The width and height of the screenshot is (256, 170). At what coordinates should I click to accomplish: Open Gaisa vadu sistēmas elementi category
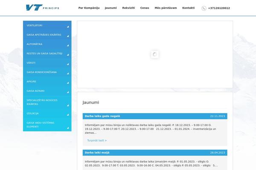tap(41, 125)
